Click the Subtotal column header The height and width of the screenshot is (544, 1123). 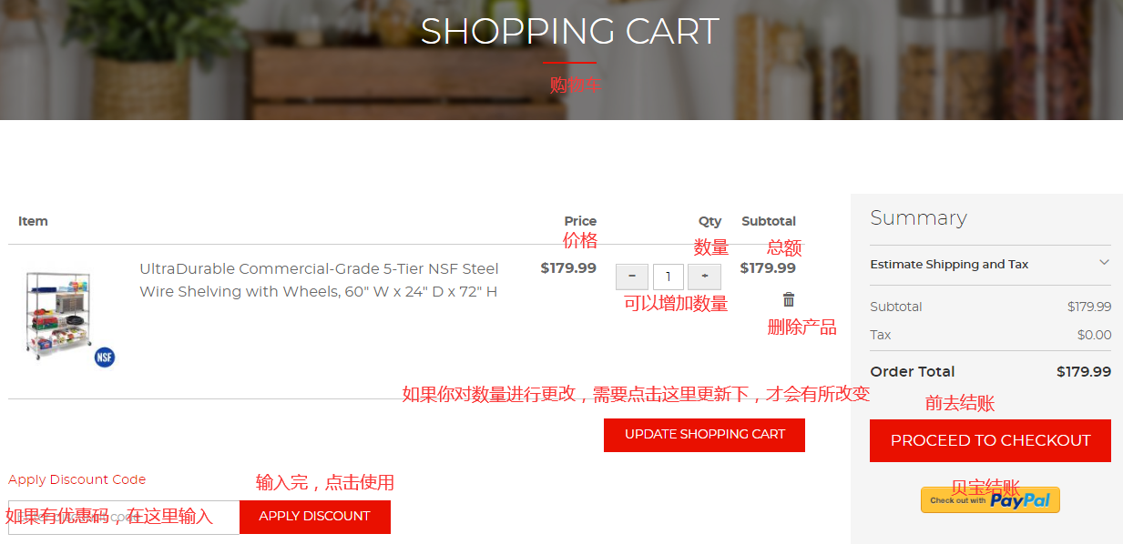[x=769, y=221]
